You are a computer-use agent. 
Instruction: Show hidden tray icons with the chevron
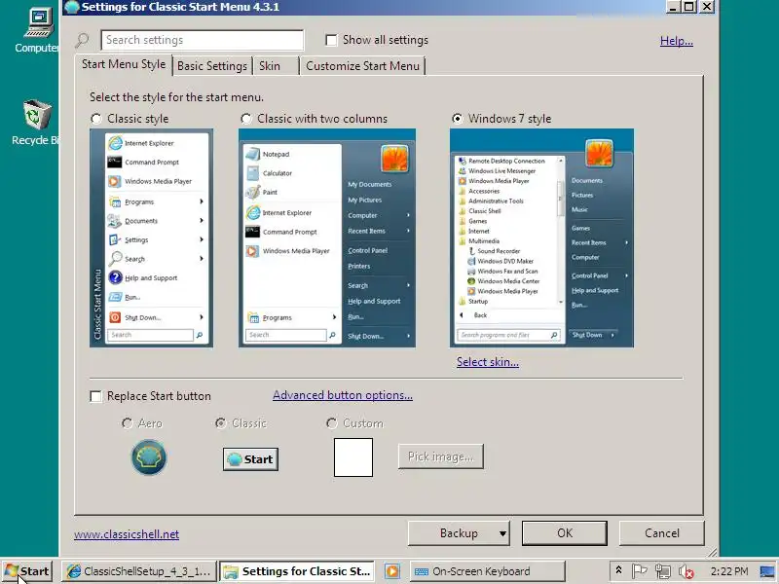coord(618,570)
